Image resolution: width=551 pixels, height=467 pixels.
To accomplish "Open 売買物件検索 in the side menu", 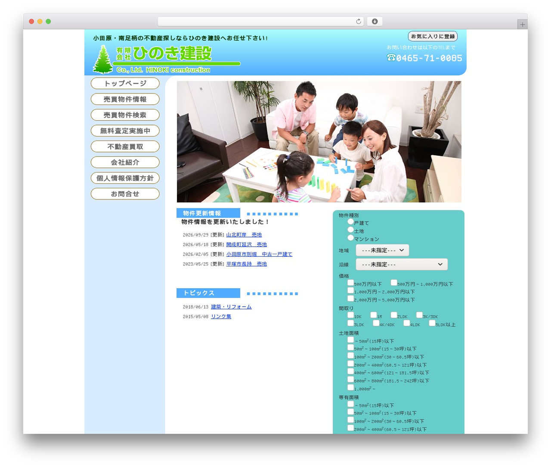I will [125, 115].
